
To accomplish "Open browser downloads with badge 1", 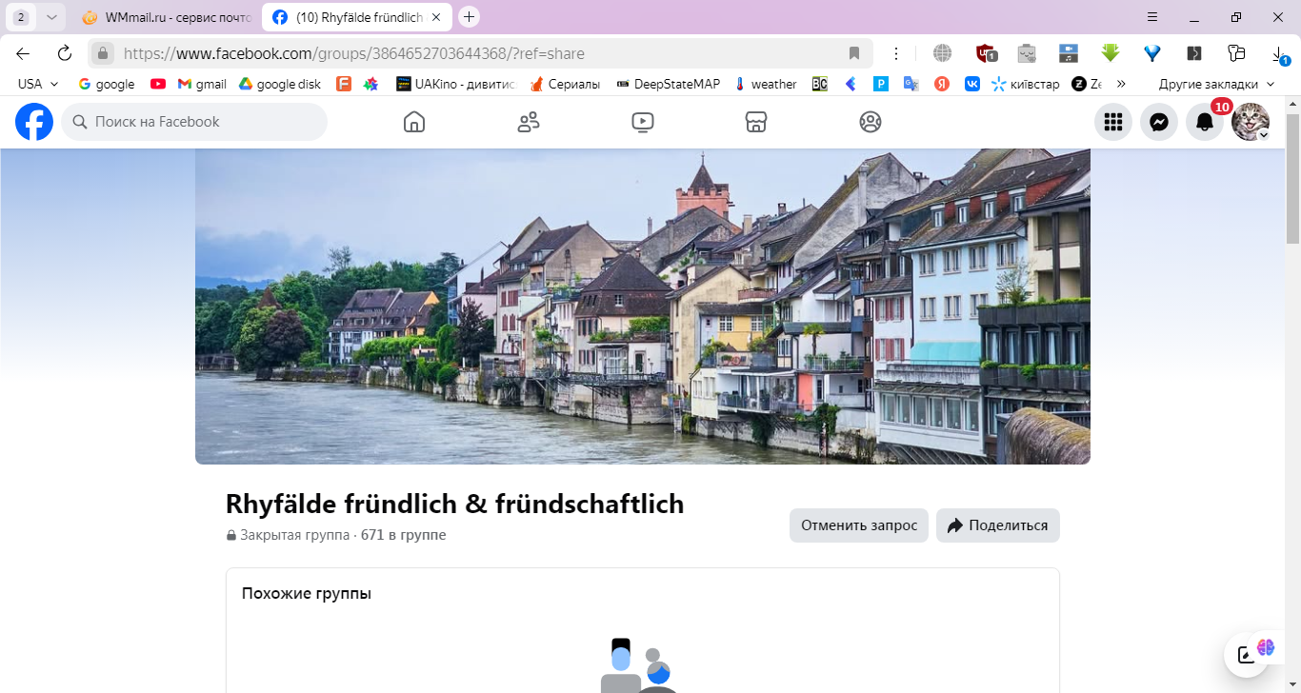I will point(1280,53).
